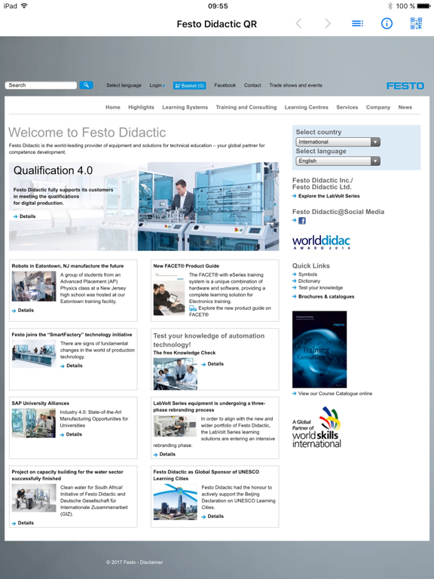The height and width of the screenshot is (579, 434).
Task: Tap the Bluetooth icon in status bar
Action: click(390, 6)
